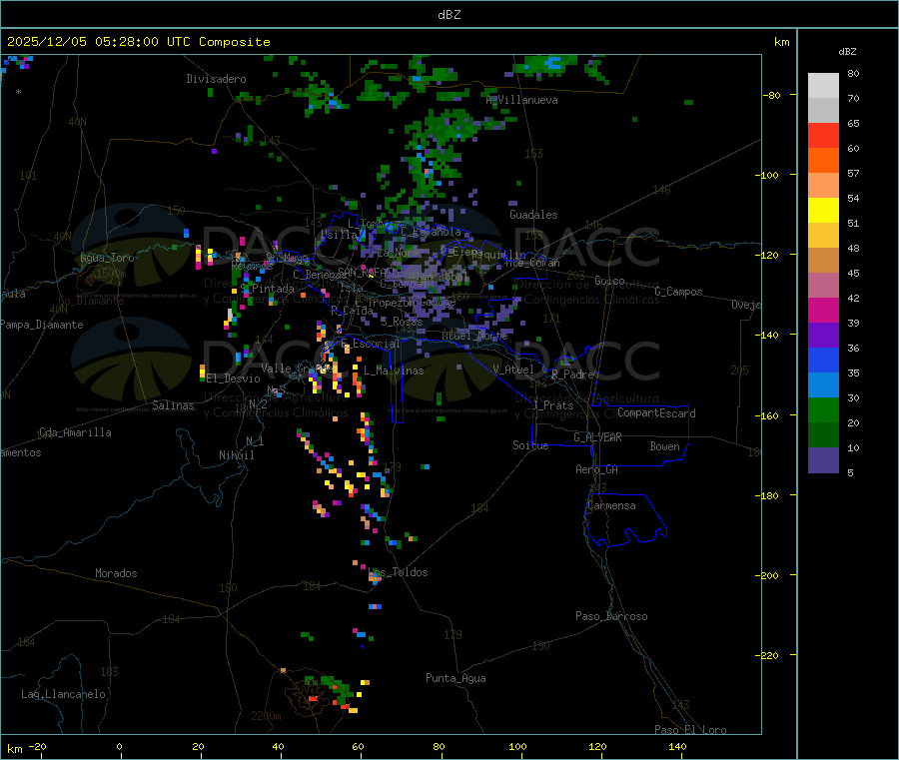The image size is (899, 760).
Task: Click the timestamp '2025/12/05 05:28:00 UTC Composite'
Action: tap(138, 42)
